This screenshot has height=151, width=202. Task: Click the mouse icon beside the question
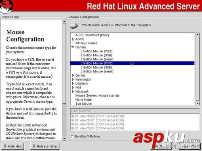click(x=74, y=25)
